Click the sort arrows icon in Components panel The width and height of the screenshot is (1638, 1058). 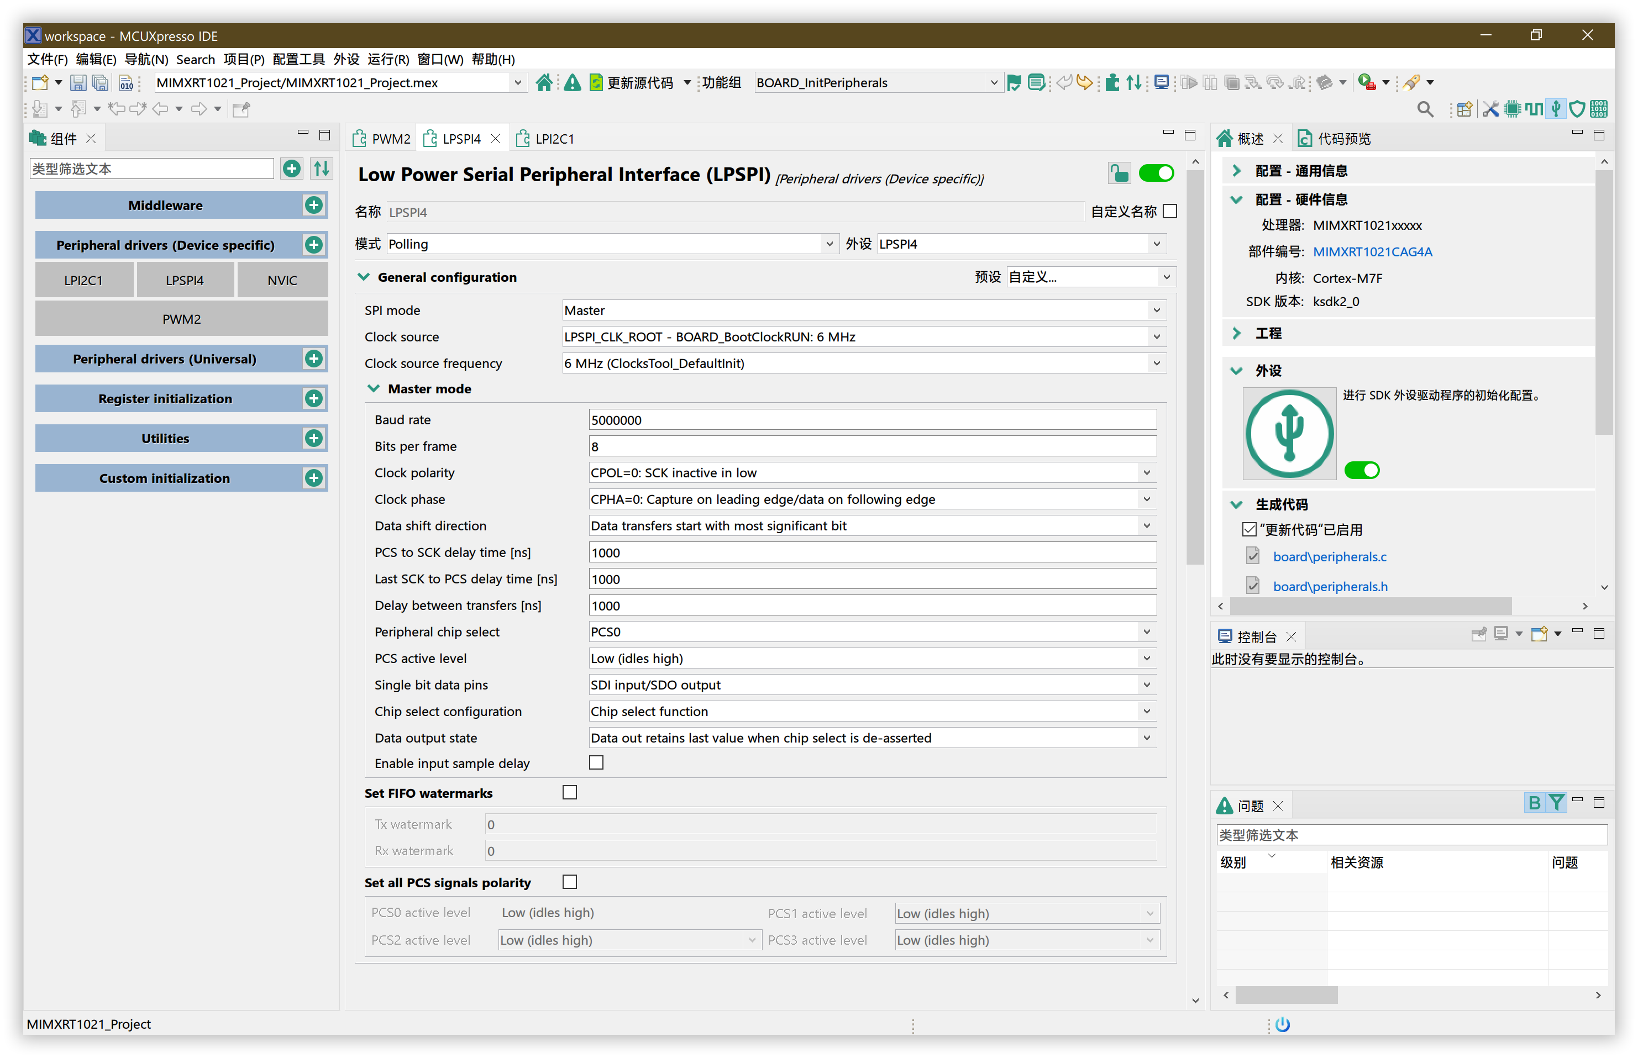pyautogui.click(x=322, y=169)
